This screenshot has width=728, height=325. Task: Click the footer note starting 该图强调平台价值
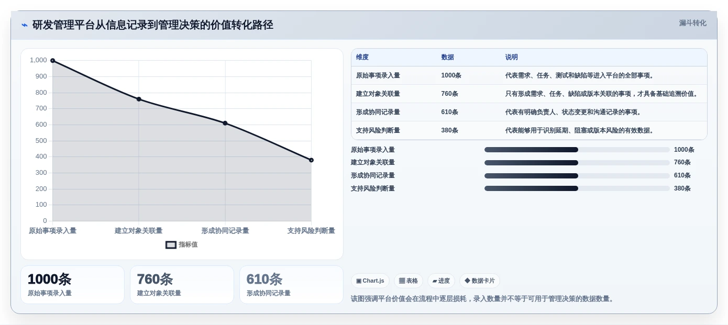pyautogui.click(x=483, y=299)
